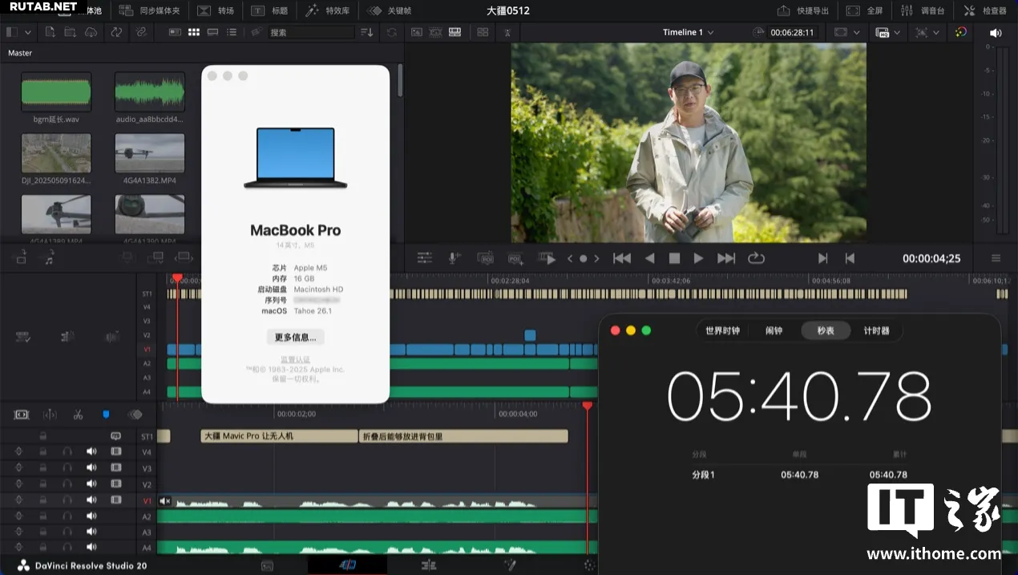
Task: Stop playback with the stop button
Action: pos(674,258)
